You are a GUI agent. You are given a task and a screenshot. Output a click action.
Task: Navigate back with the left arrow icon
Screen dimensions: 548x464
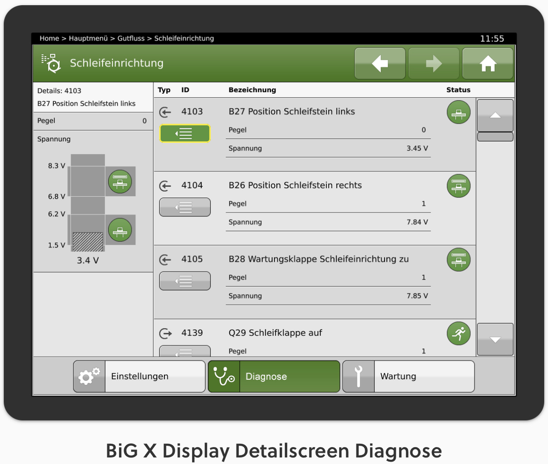pyautogui.click(x=380, y=63)
